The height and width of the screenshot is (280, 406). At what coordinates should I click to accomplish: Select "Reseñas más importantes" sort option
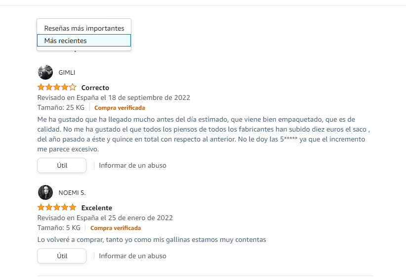[84, 28]
